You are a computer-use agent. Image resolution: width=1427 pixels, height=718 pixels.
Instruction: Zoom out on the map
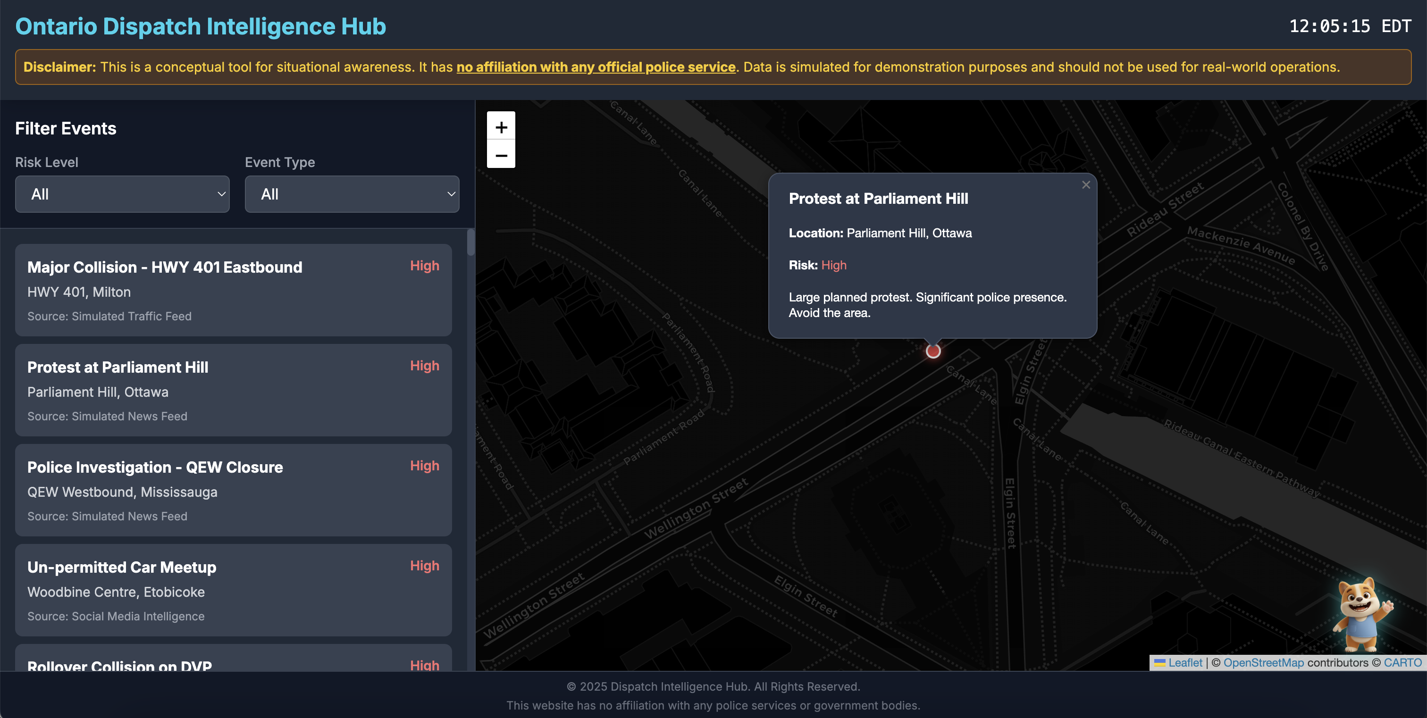tap(501, 155)
